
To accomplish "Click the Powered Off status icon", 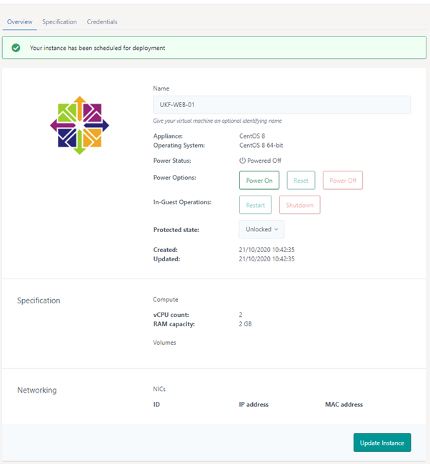I will click(242, 161).
